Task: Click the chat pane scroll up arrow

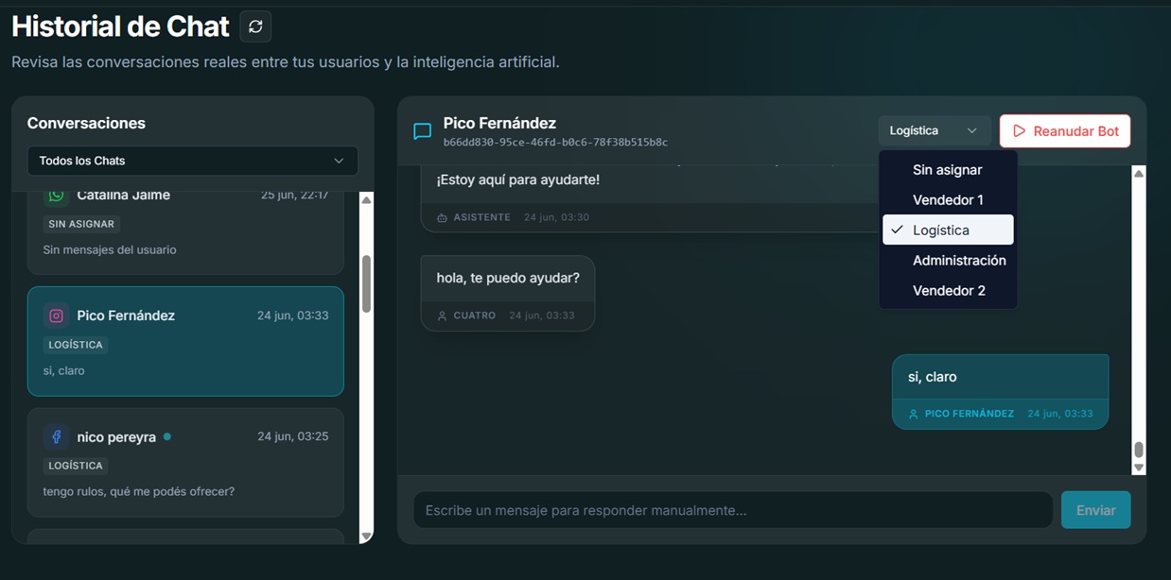Action: 1139,174
